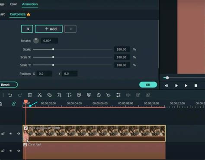
Task: Toggle the auto ripple link icon
Action: pos(14,104)
